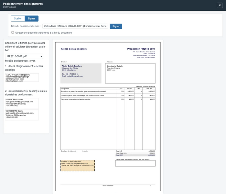
Task: Select the SCEAU UPTOSIGN seal block
Action: click(x=22, y=78)
